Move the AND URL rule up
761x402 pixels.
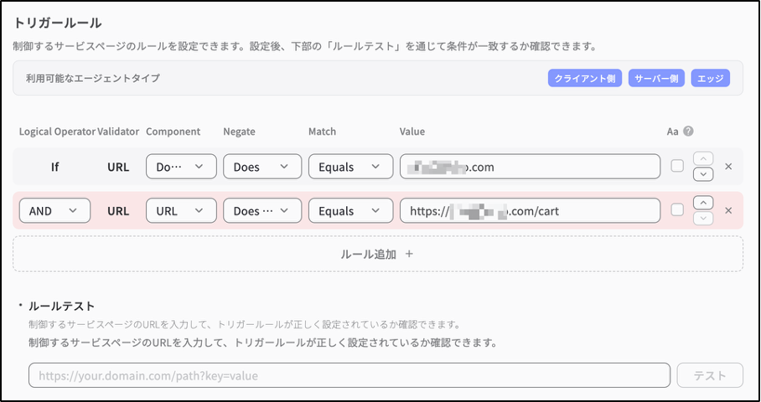[703, 202]
